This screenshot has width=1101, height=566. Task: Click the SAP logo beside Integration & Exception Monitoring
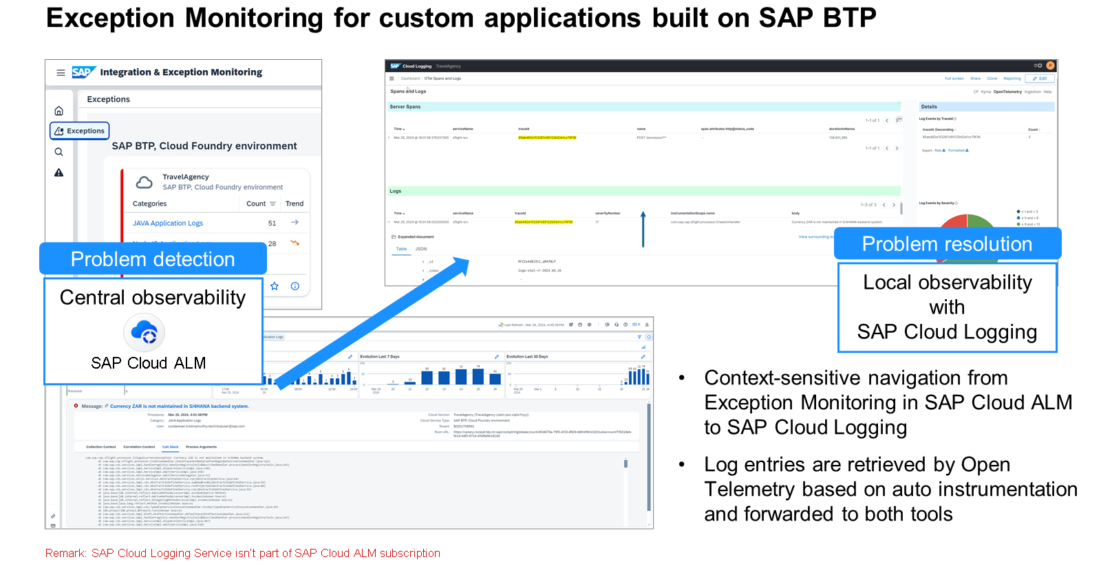pyautogui.click(x=83, y=72)
